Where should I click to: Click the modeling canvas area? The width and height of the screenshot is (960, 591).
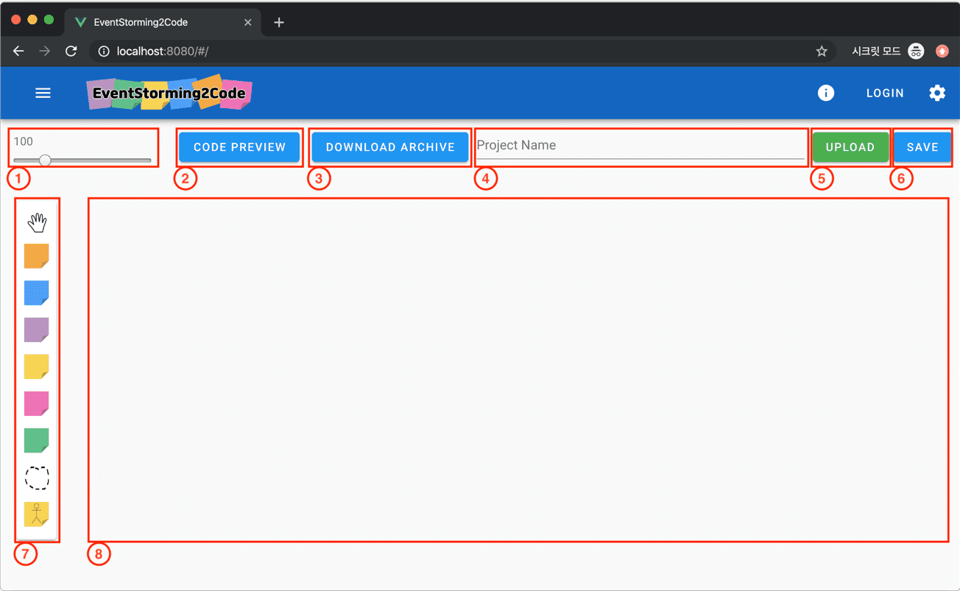coord(518,369)
